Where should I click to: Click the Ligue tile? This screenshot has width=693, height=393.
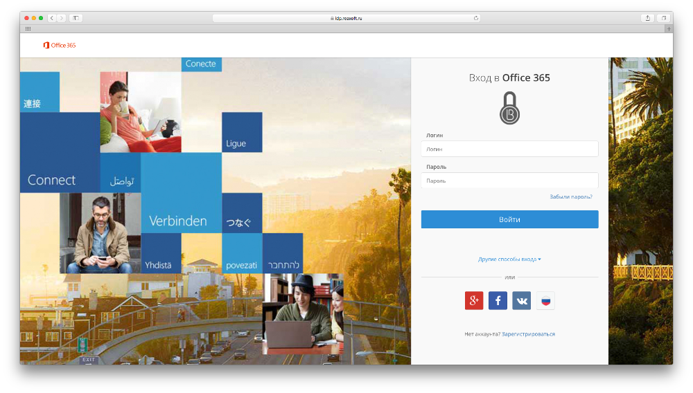242,132
